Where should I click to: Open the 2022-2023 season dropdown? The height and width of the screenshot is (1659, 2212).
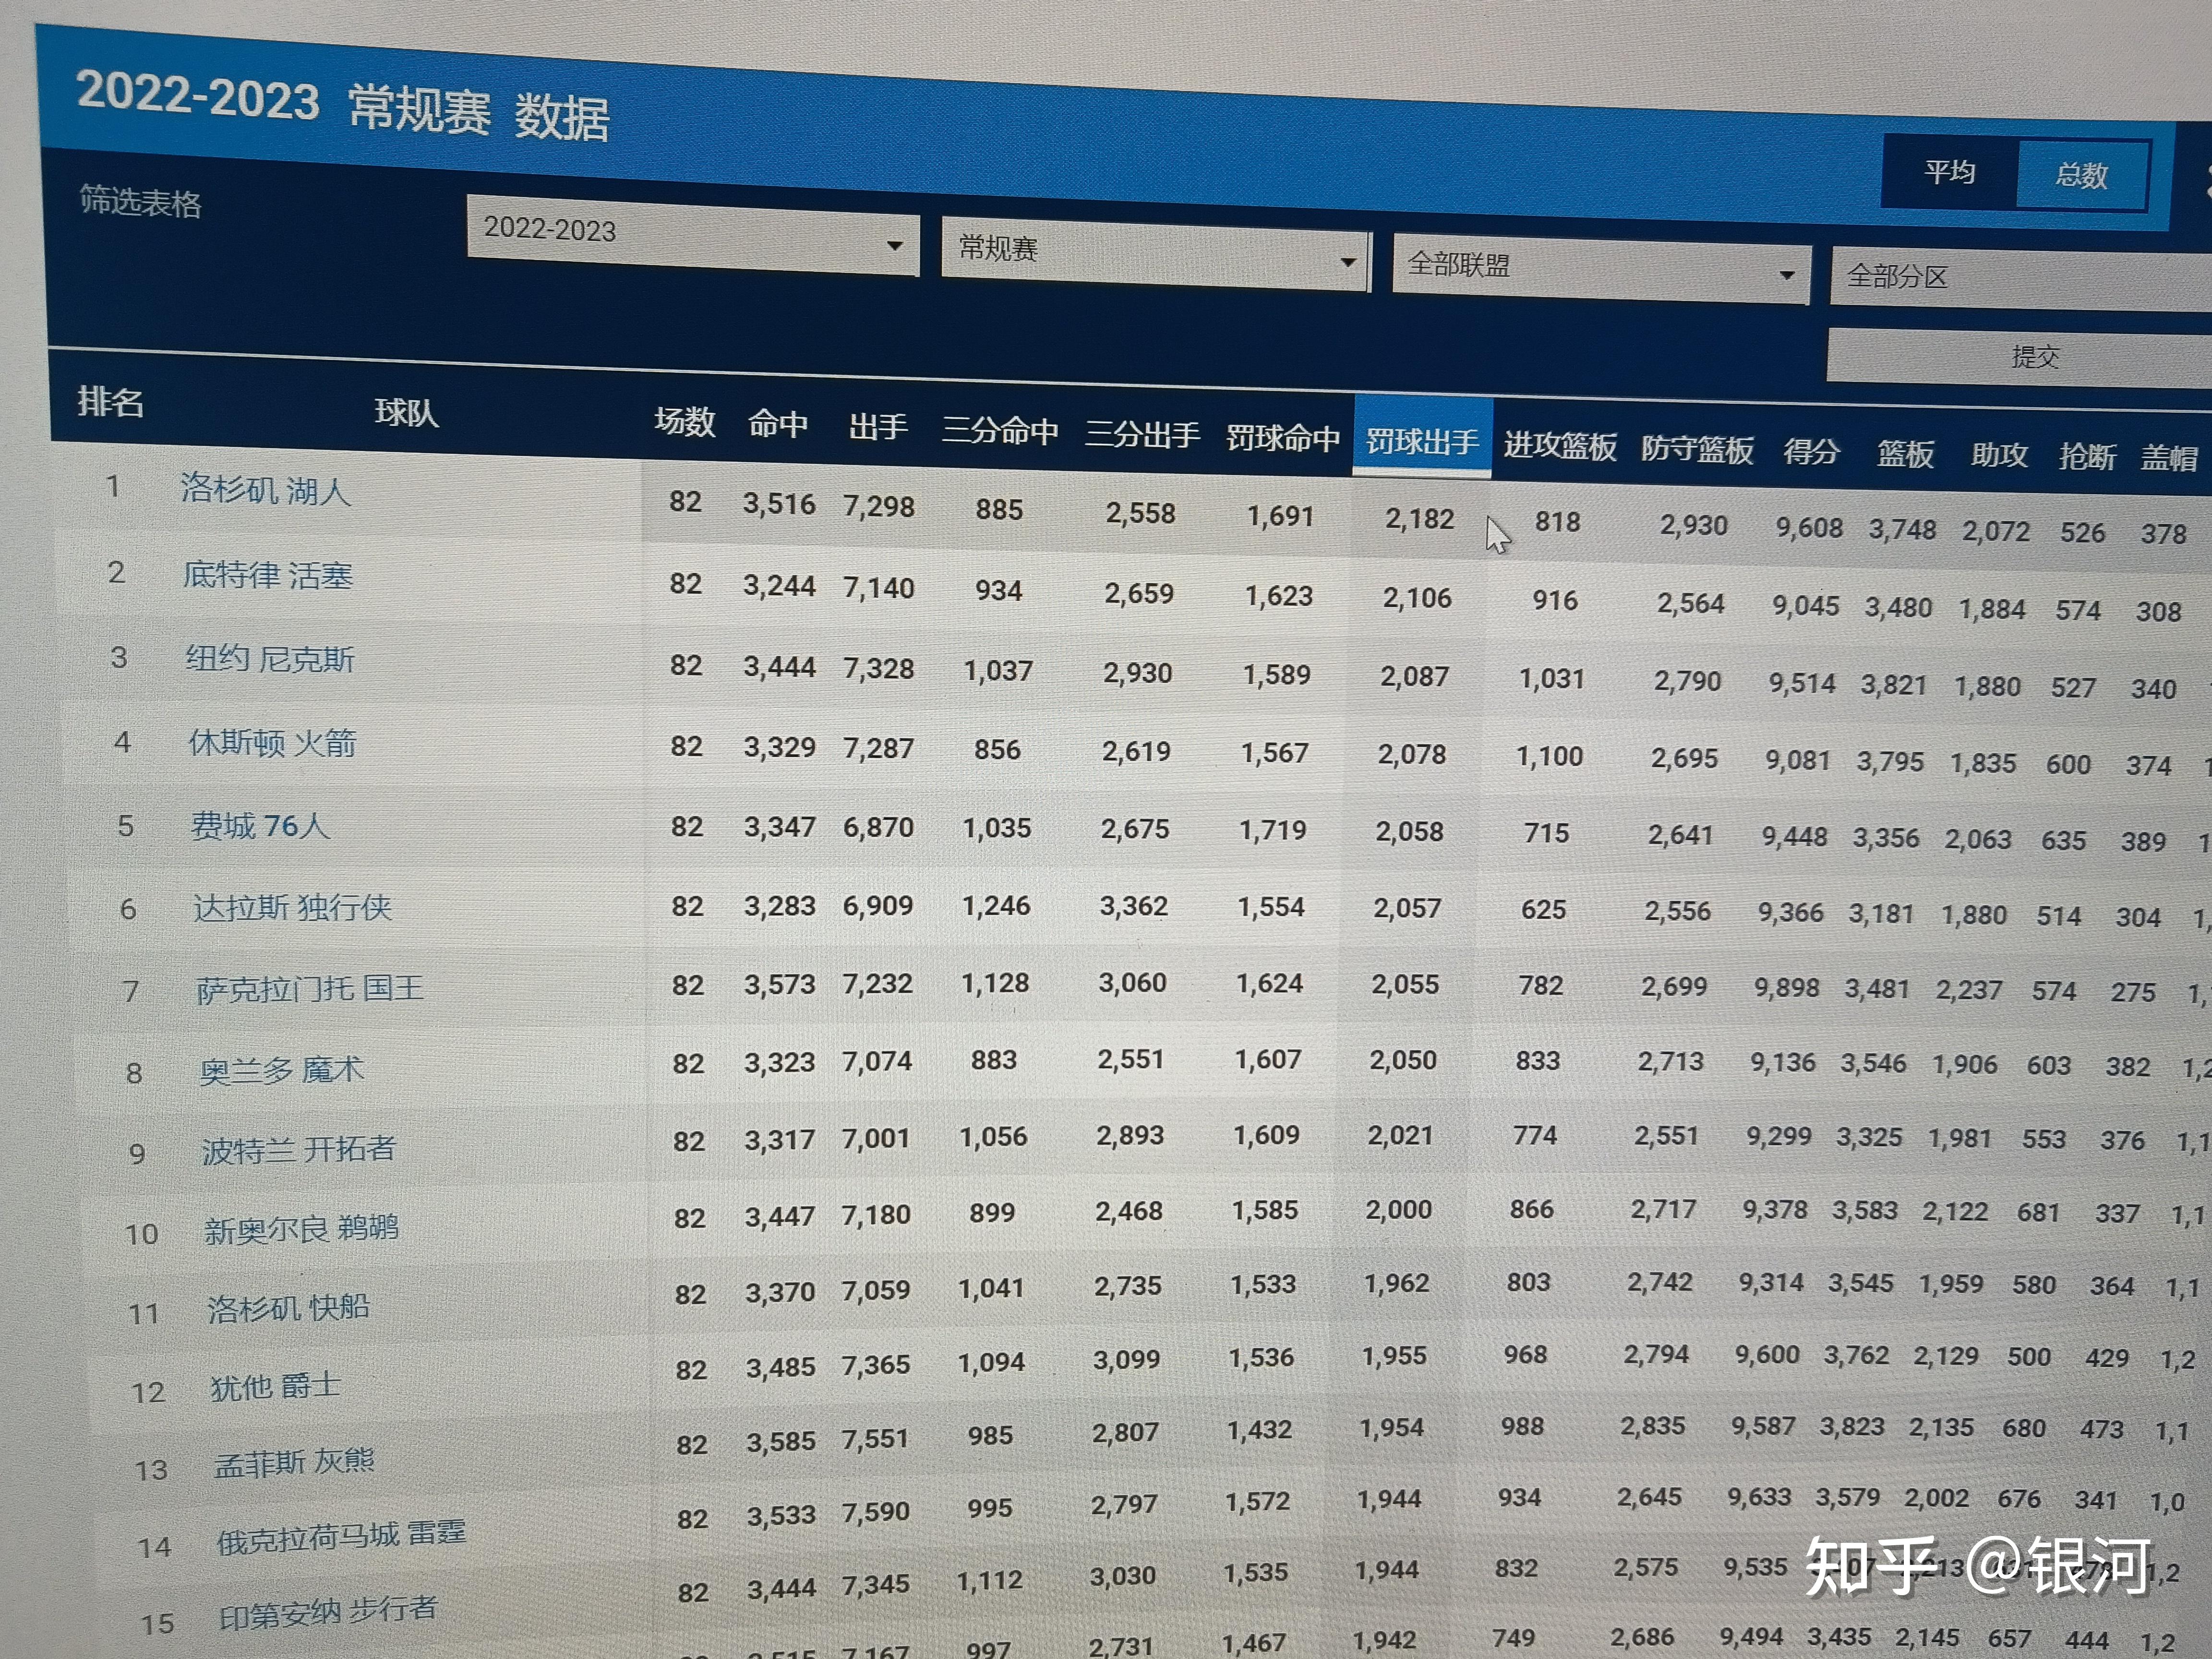pyautogui.click(x=692, y=236)
